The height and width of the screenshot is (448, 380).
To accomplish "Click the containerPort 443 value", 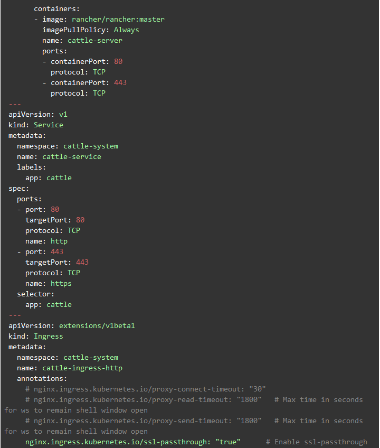I will tap(120, 82).
